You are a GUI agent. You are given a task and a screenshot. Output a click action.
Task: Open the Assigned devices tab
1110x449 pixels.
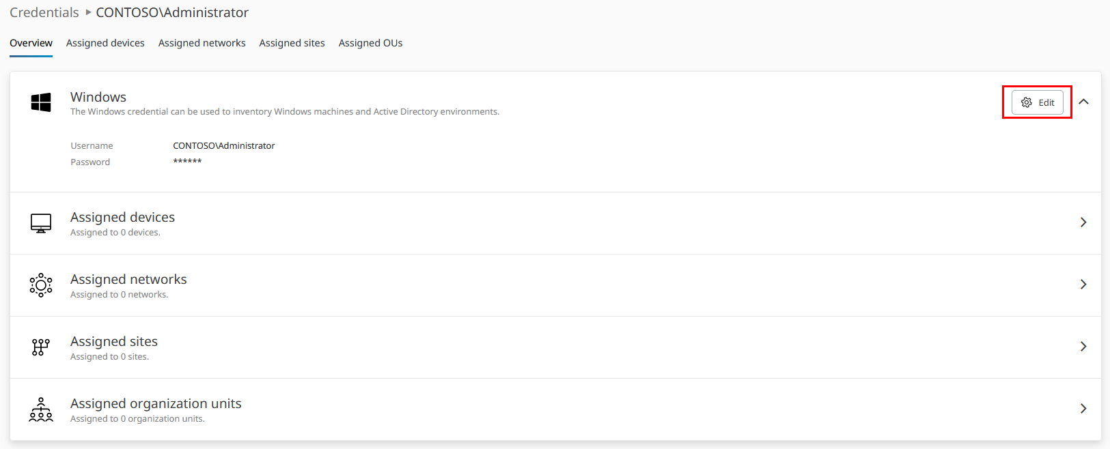105,43
